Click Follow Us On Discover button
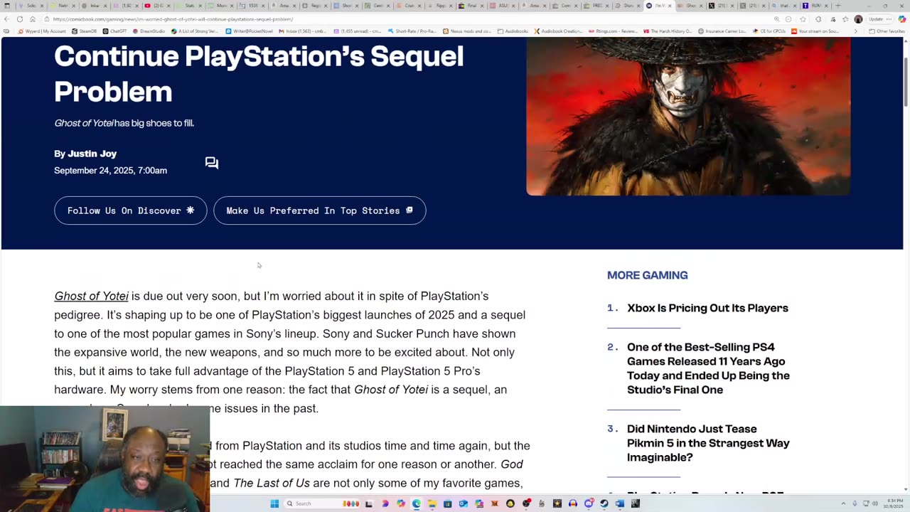Image resolution: width=910 pixels, height=512 pixels. 131,210
